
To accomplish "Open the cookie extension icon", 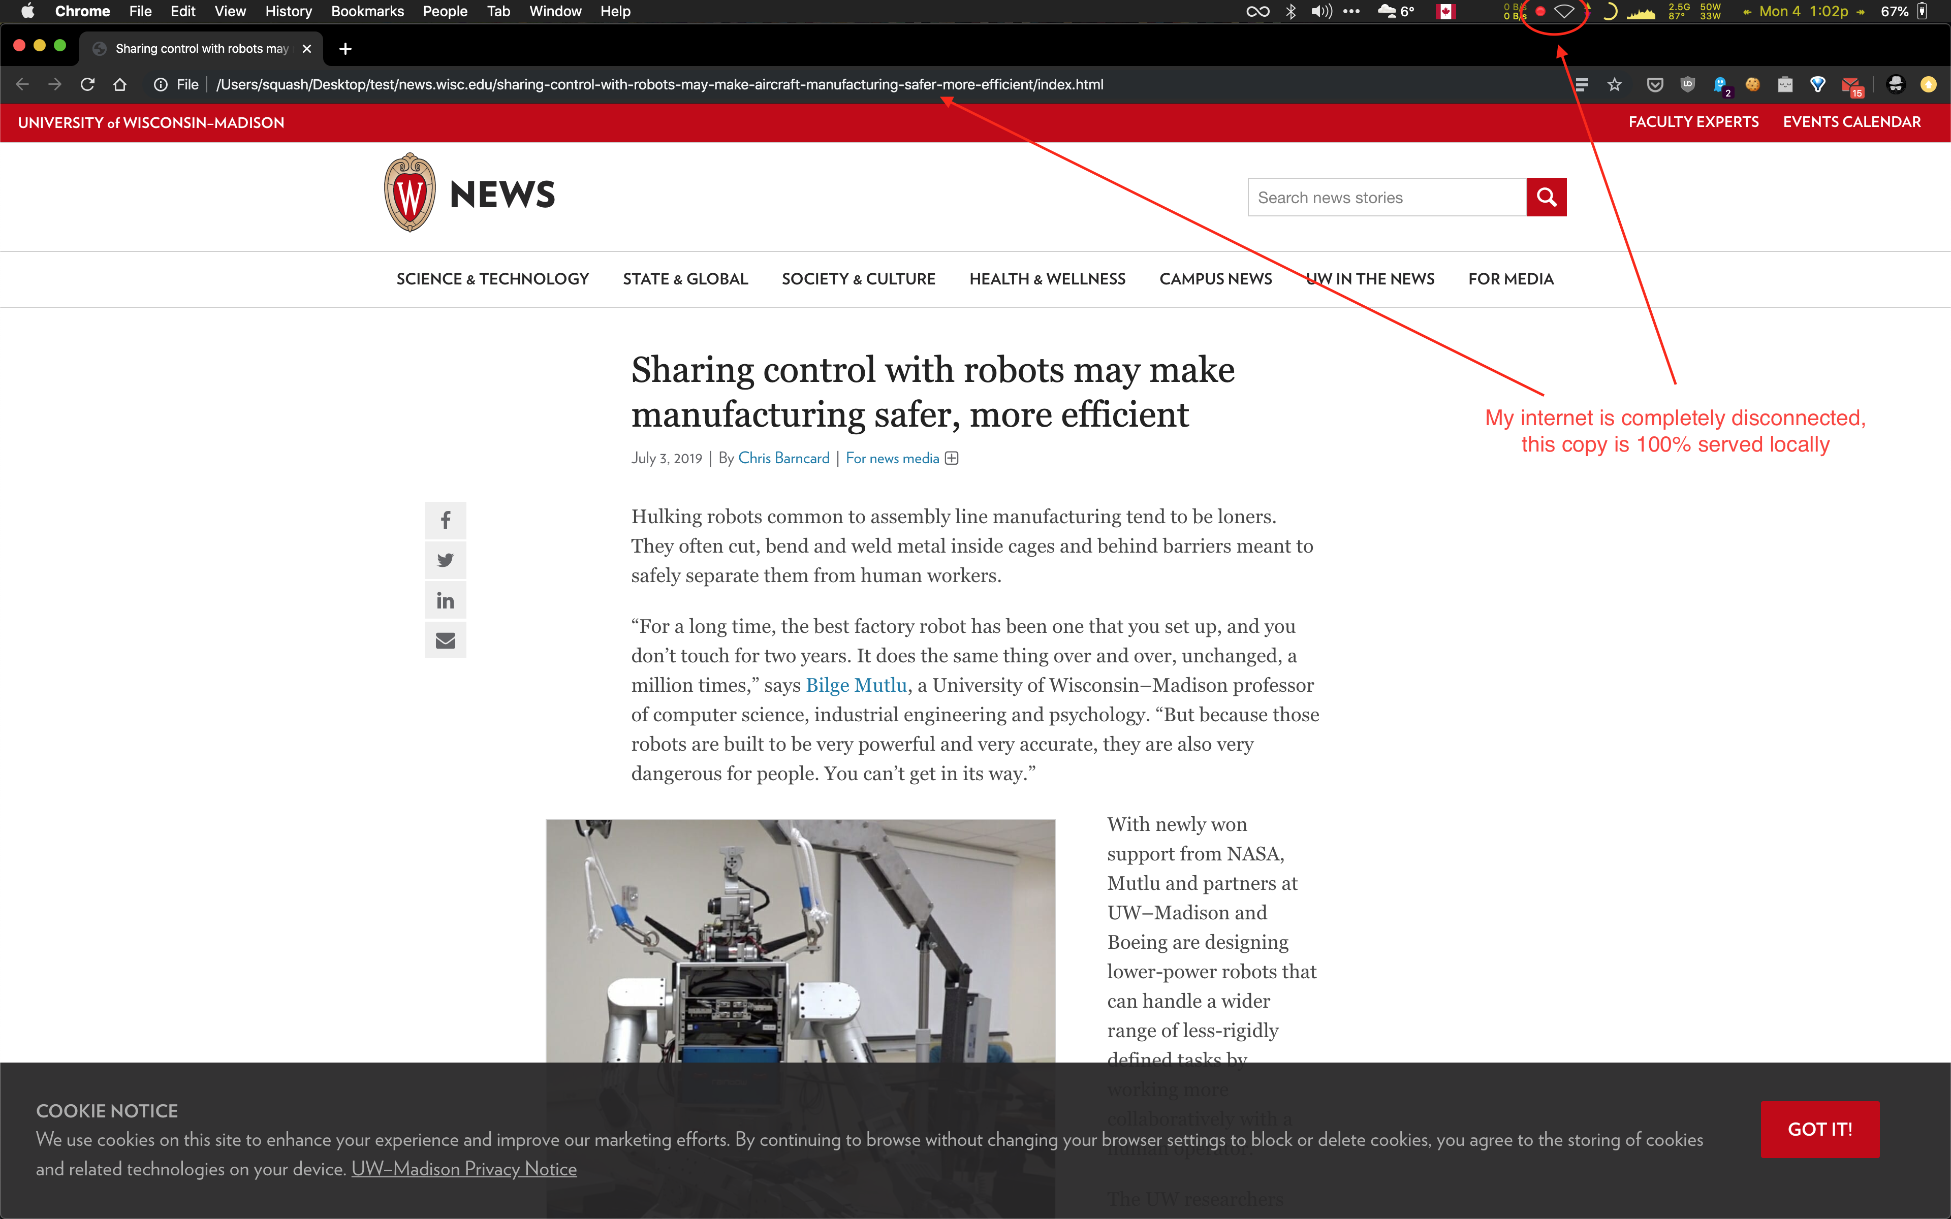I will pyautogui.click(x=1753, y=85).
